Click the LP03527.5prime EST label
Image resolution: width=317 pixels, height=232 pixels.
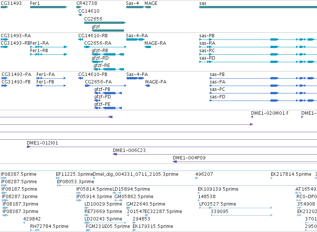point(218,204)
